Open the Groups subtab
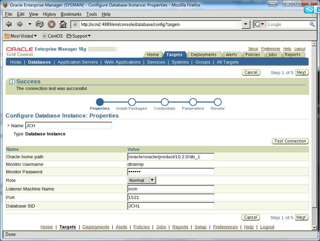This screenshot has width=320, height=241. click(x=203, y=62)
